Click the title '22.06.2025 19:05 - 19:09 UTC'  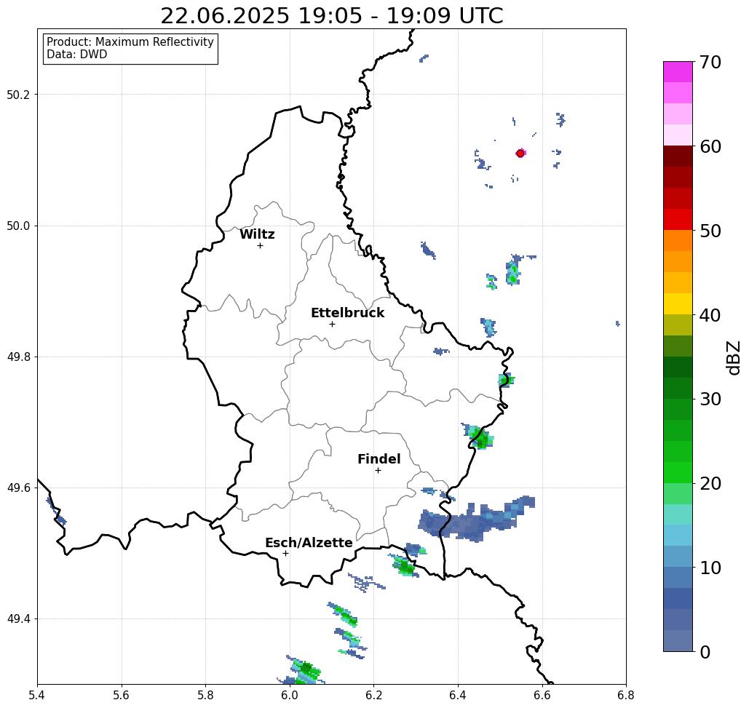[x=331, y=16]
